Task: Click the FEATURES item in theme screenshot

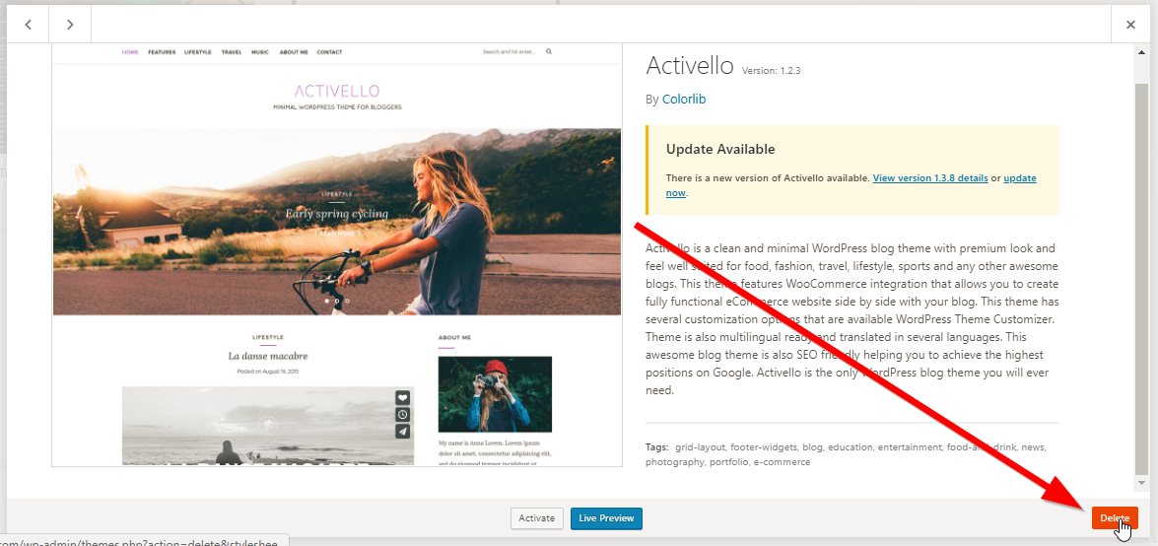Action: click(x=162, y=52)
